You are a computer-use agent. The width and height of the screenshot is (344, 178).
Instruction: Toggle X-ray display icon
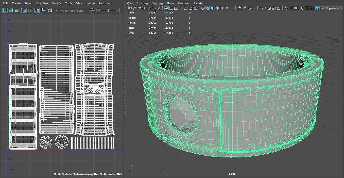coord(269,8)
